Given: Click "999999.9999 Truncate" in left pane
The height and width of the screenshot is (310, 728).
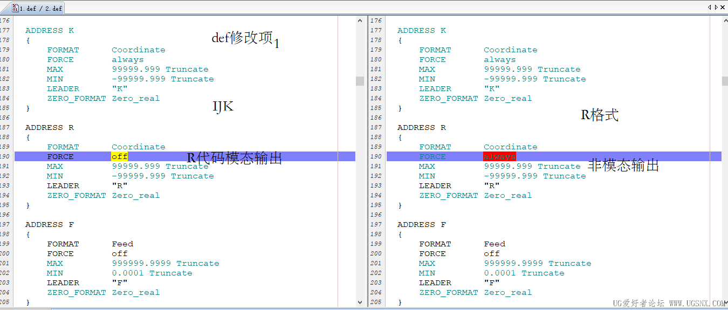Looking at the screenshot, I should pos(166,264).
